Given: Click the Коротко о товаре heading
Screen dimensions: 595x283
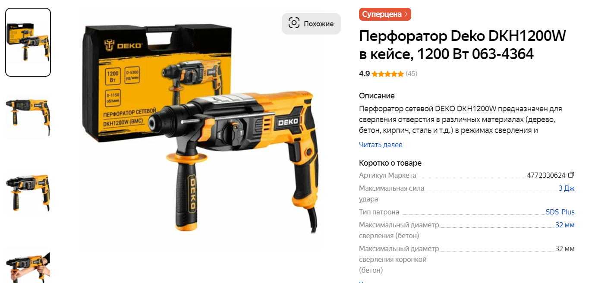Looking at the screenshot, I should 390,163.
